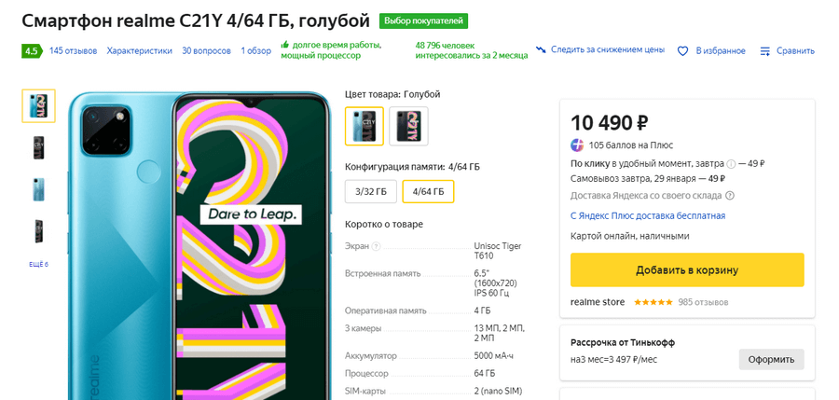Open the Характеристики section

[140, 50]
